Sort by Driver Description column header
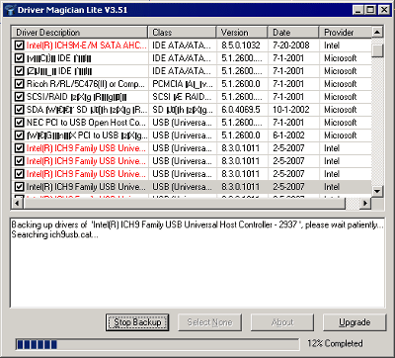The width and height of the screenshot is (395, 358). (80, 33)
